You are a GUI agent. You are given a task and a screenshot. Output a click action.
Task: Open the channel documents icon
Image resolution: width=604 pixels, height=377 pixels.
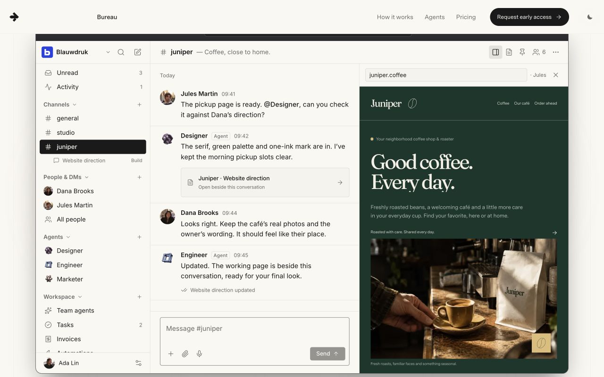(509, 52)
